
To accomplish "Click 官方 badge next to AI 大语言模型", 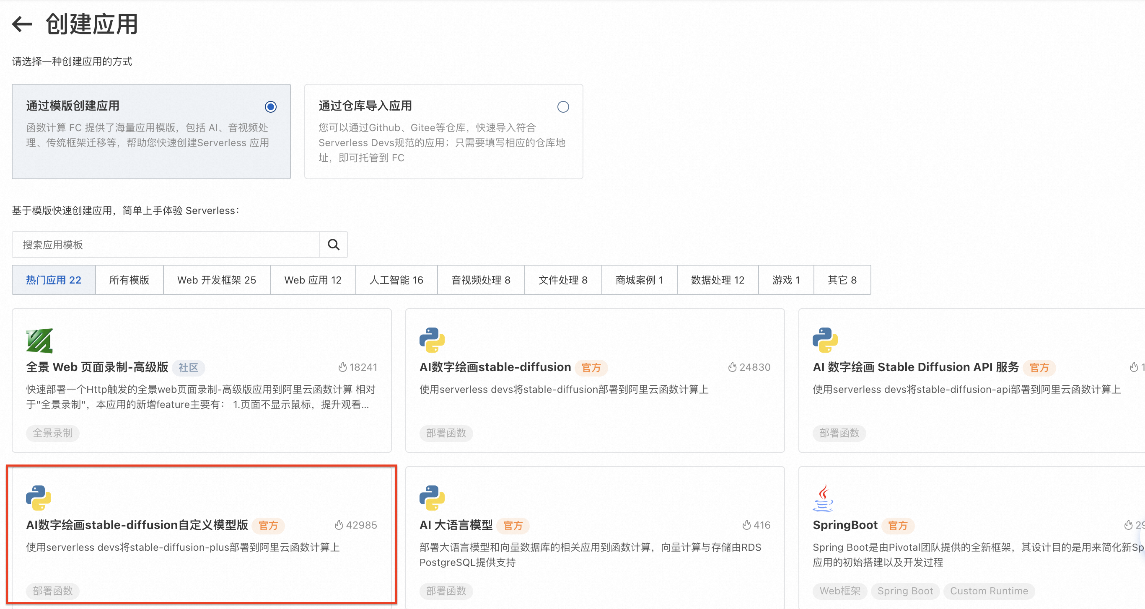I will pyautogui.click(x=513, y=526).
